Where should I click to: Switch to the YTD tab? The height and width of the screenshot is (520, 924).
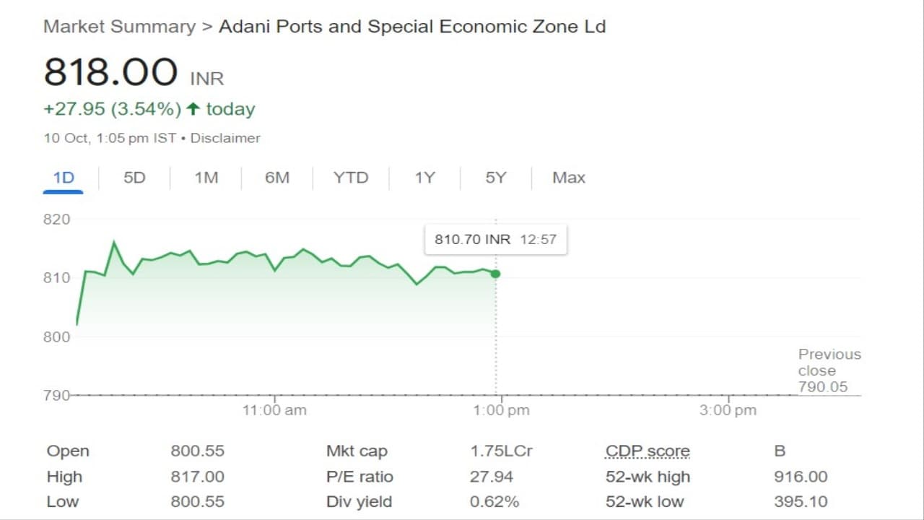[x=350, y=178]
